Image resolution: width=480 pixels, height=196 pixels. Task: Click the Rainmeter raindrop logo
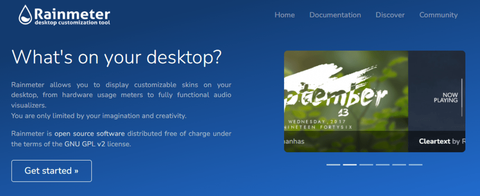click(25, 15)
